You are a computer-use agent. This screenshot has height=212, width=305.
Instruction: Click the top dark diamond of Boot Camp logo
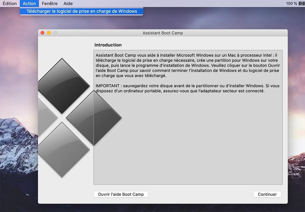pos(62,86)
